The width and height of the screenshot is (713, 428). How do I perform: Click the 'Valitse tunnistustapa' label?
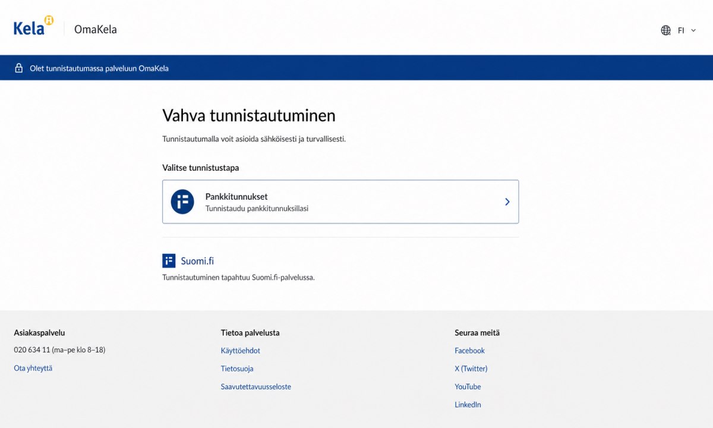[201, 168]
